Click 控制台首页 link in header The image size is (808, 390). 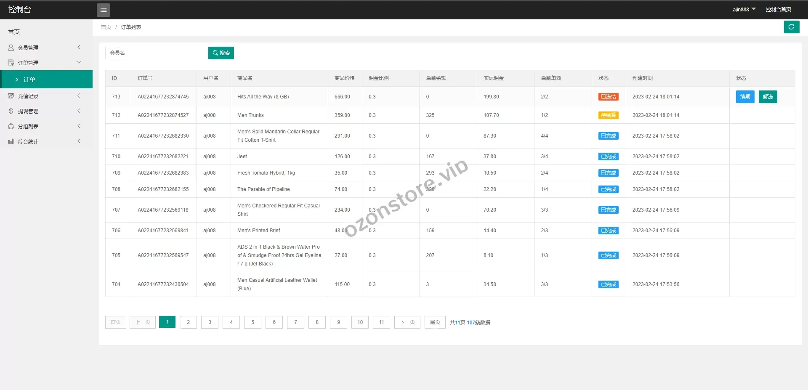click(778, 9)
